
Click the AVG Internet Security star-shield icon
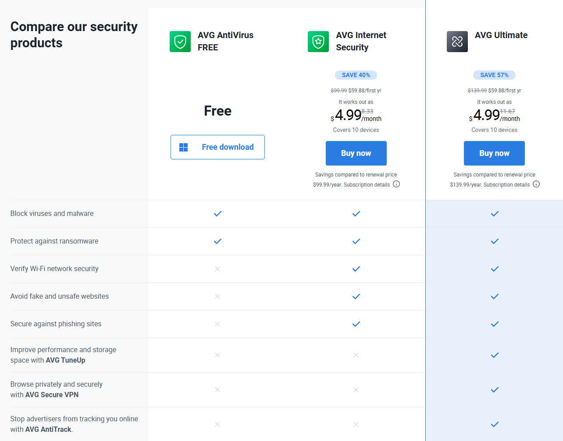[x=318, y=42]
